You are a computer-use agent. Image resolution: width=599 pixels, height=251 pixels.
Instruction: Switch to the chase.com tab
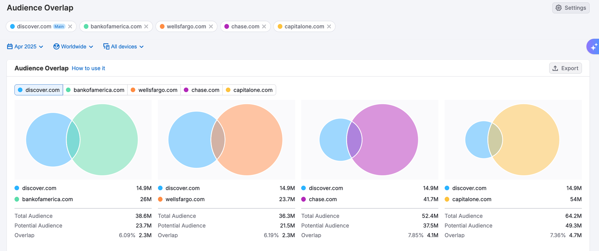point(201,90)
